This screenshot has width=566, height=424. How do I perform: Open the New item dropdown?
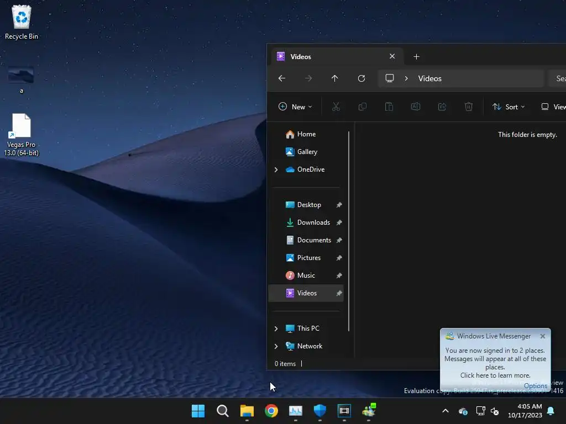coord(295,107)
